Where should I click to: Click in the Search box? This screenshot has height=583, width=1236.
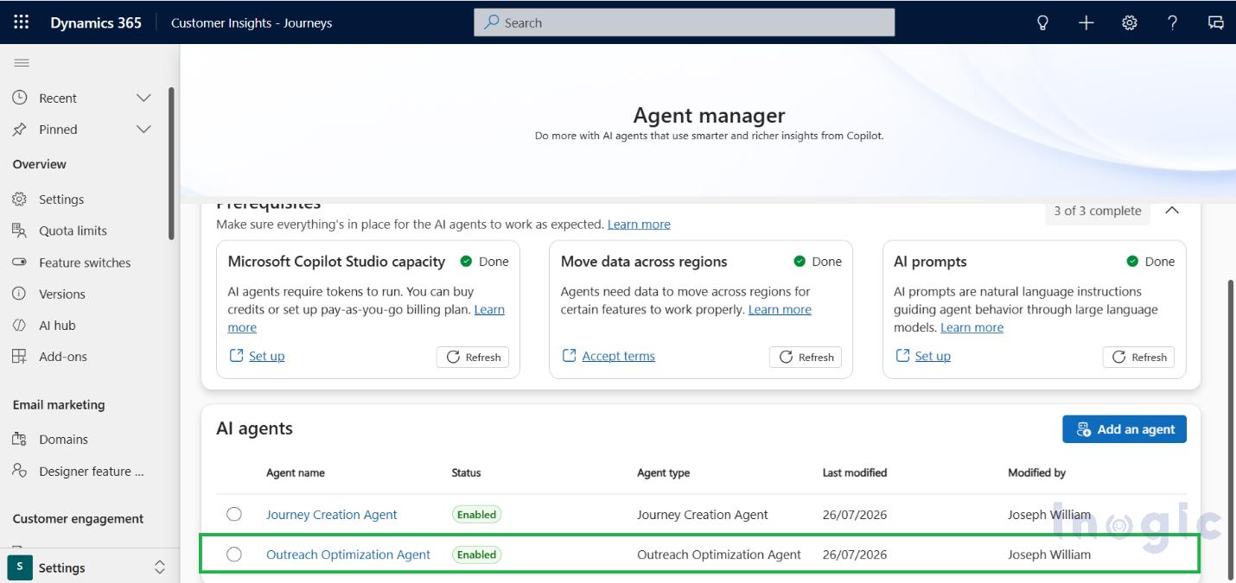(x=685, y=22)
